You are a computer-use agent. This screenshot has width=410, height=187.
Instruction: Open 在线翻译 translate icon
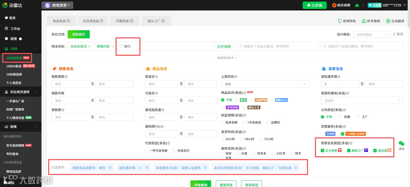(388, 21)
